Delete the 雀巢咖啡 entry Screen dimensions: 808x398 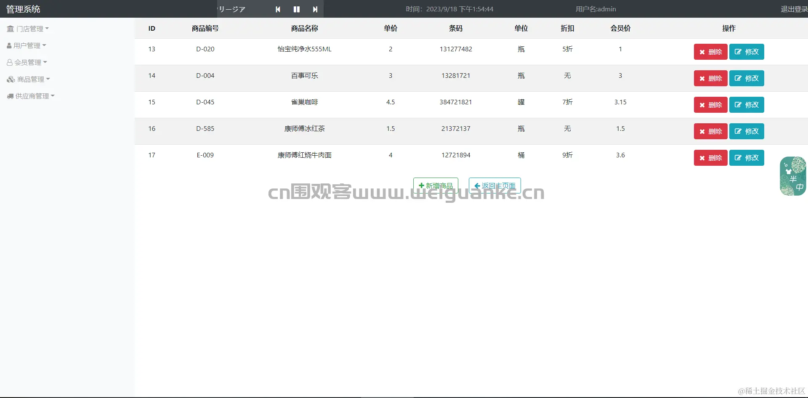tap(710, 105)
